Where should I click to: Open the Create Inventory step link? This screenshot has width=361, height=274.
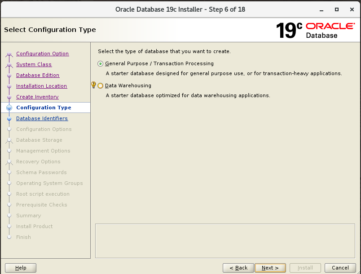pyautogui.click(x=37, y=97)
